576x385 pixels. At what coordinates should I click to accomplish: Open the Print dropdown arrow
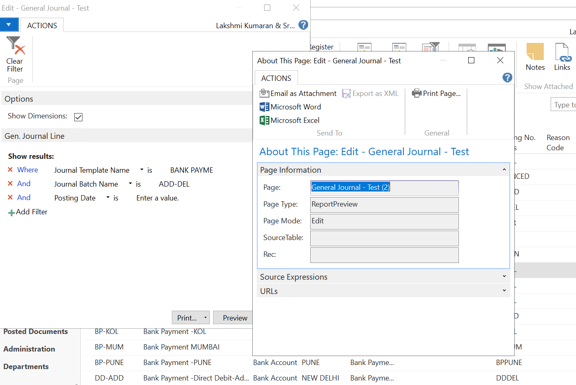coord(206,317)
